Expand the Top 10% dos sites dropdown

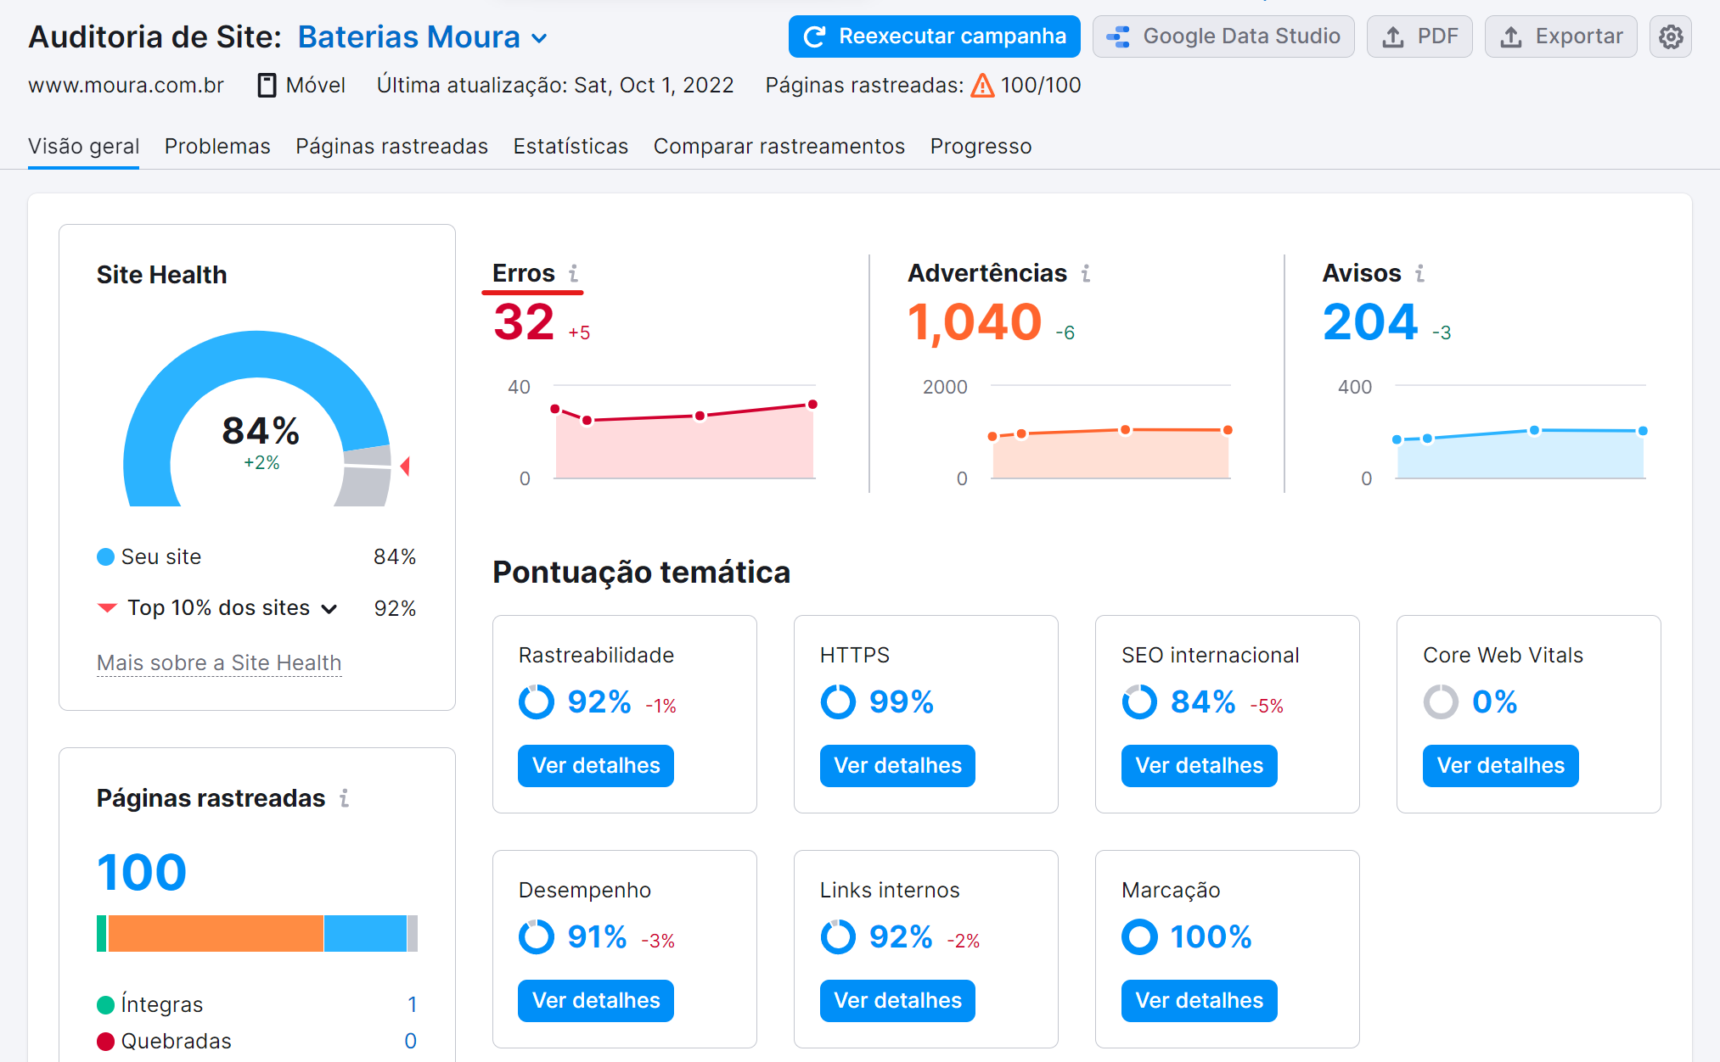pos(330,608)
